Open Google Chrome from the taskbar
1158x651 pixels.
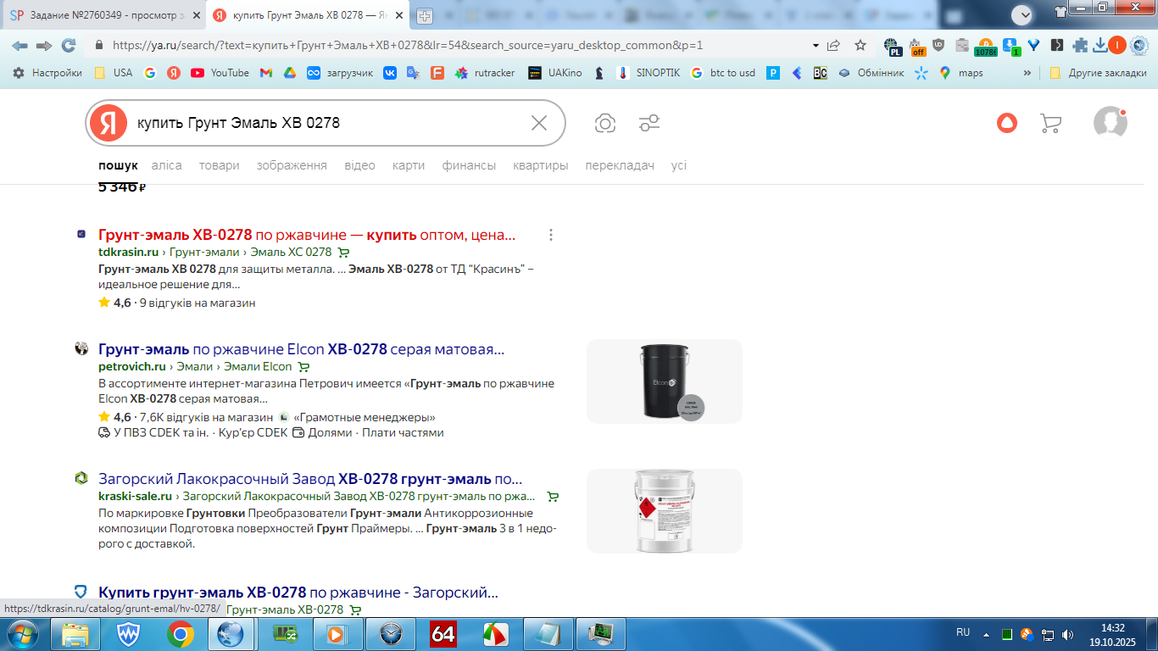180,634
